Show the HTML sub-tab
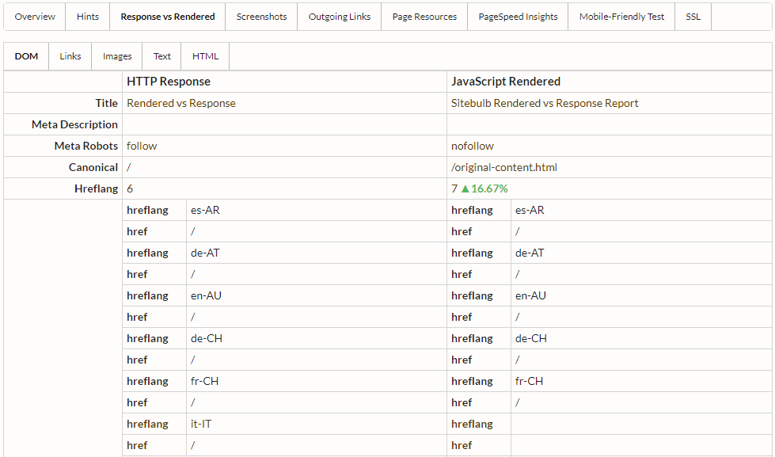The width and height of the screenshot is (775, 457). click(205, 56)
